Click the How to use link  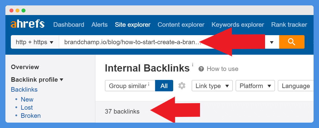click(x=222, y=69)
